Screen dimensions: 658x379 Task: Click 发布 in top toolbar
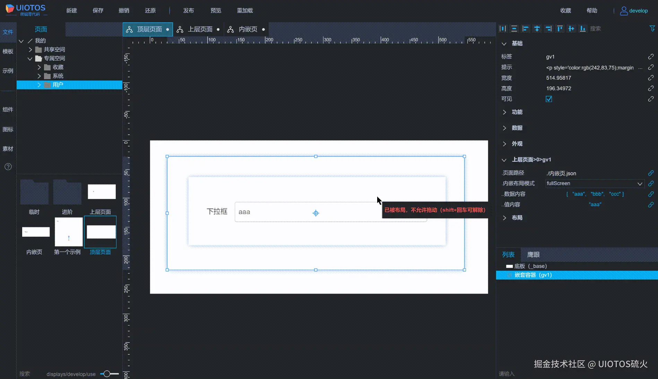(189, 10)
